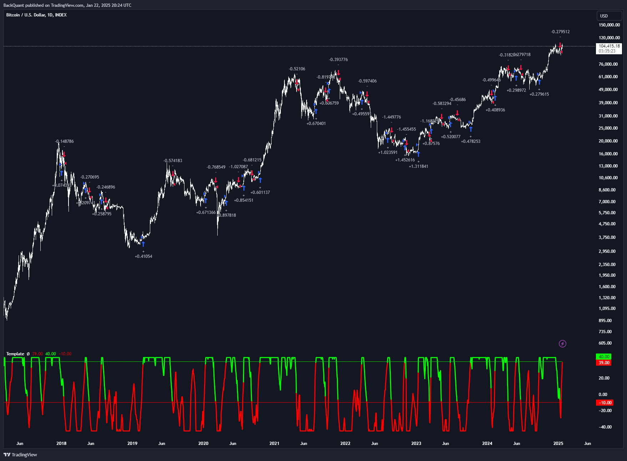Click the -0.681215 signal label
This screenshot has width=627, height=461.
[x=252, y=160]
